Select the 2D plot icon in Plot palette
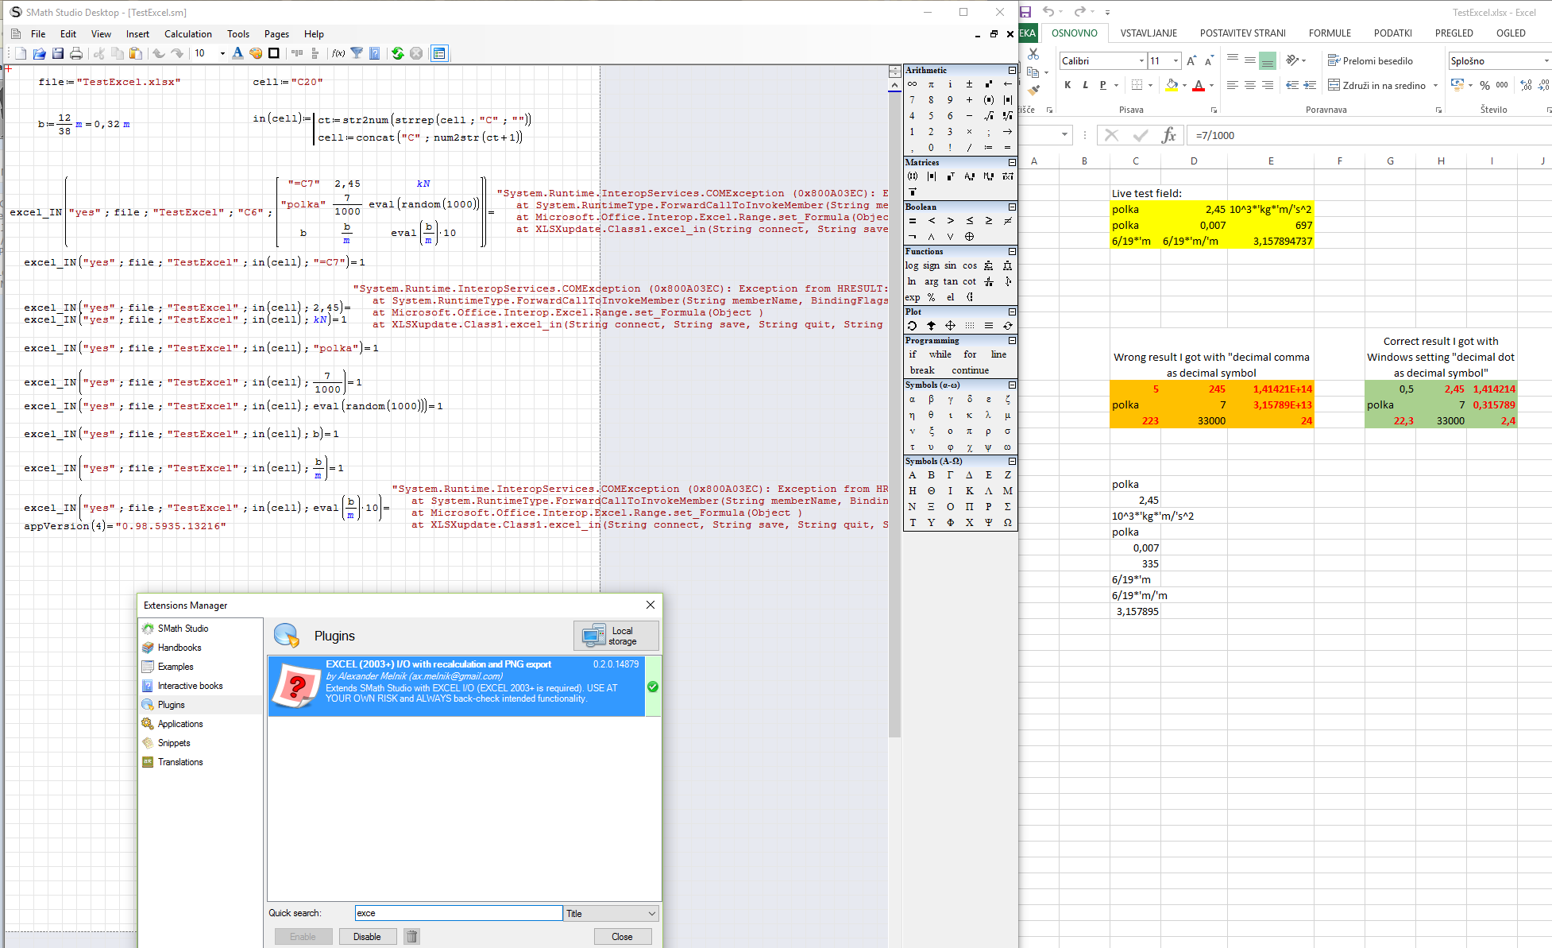Image resolution: width=1552 pixels, height=948 pixels. (913, 326)
